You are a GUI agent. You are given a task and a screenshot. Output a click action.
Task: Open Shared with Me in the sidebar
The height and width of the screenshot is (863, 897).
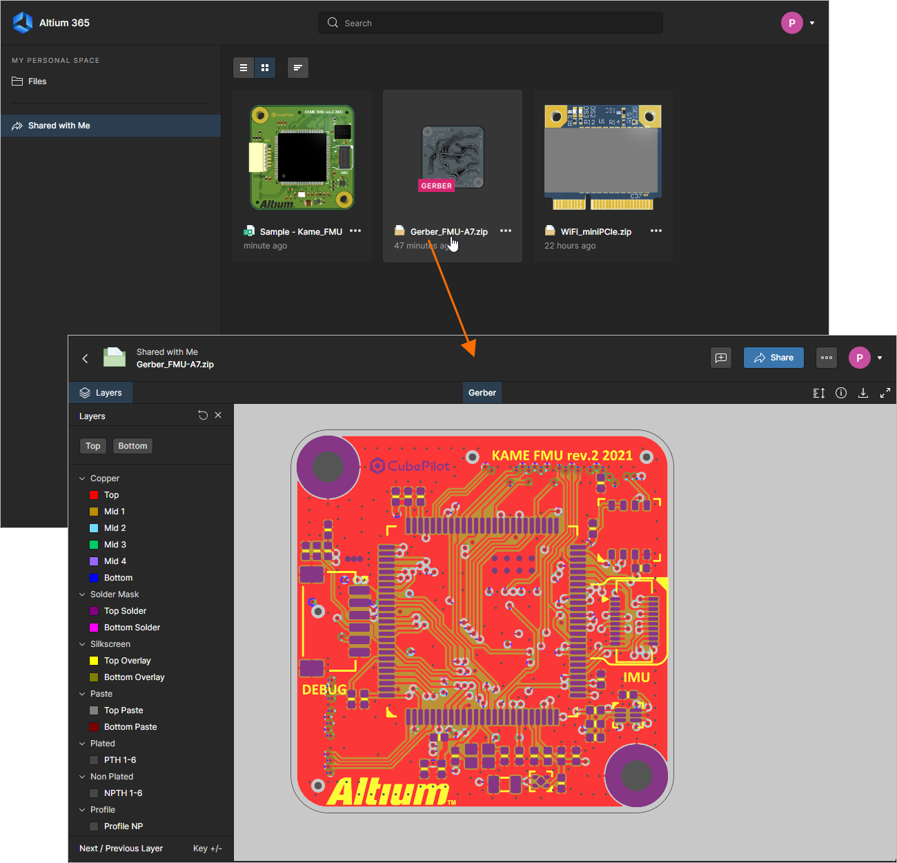point(59,125)
